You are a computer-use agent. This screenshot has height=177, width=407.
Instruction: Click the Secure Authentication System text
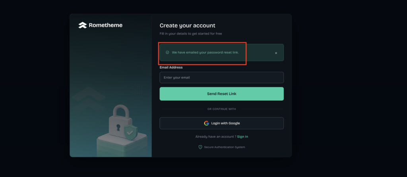(225, 147)
